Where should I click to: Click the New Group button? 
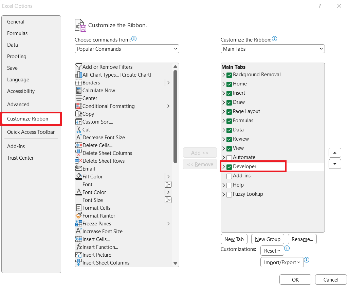[x=268, y=239]
